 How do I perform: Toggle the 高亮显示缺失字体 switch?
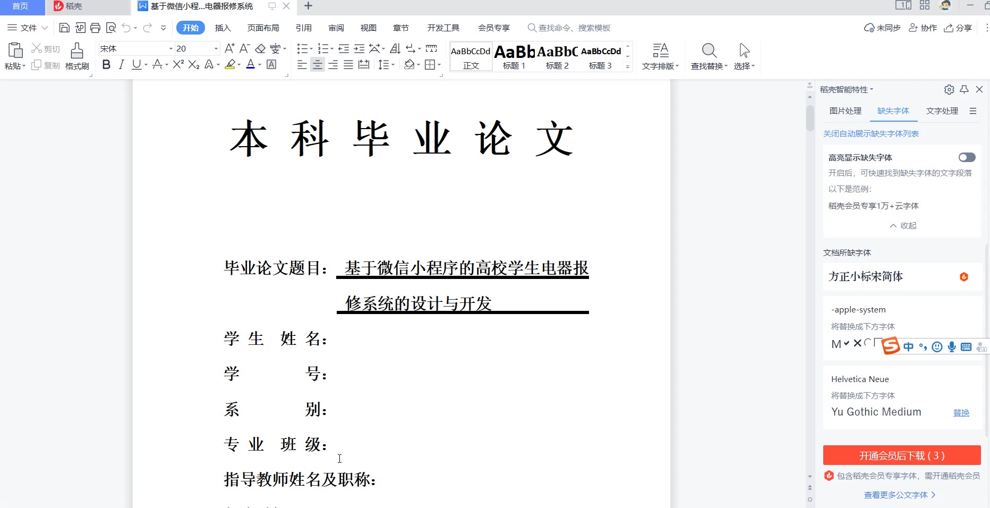tap(967, 157)
